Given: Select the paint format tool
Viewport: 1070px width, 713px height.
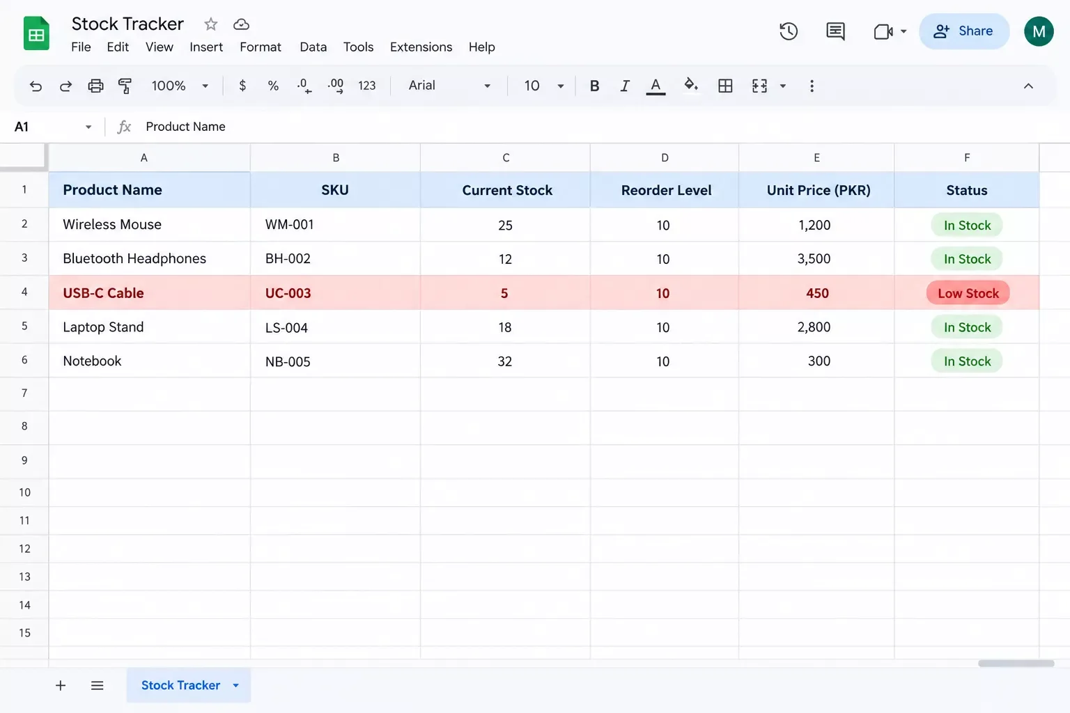Looking at the screenshot, I should click(125, 86).
